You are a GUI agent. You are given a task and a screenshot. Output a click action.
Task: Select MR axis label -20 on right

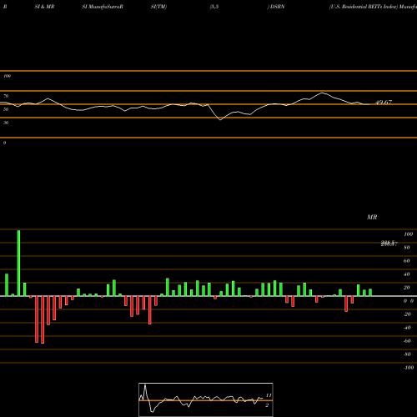click(x=407, y=314)
